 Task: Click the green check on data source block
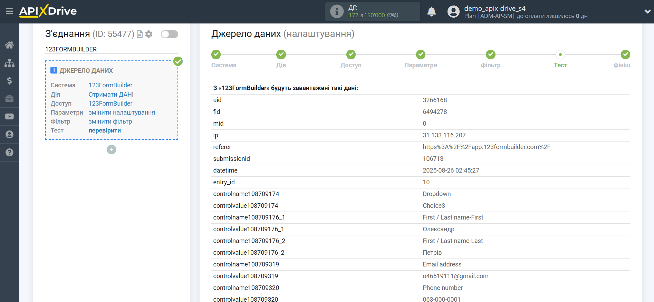pos(178,61)
